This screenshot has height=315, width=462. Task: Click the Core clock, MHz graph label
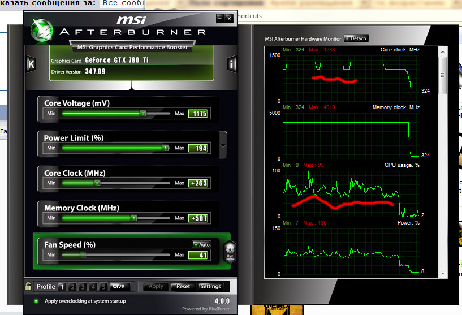pos(400,50)
